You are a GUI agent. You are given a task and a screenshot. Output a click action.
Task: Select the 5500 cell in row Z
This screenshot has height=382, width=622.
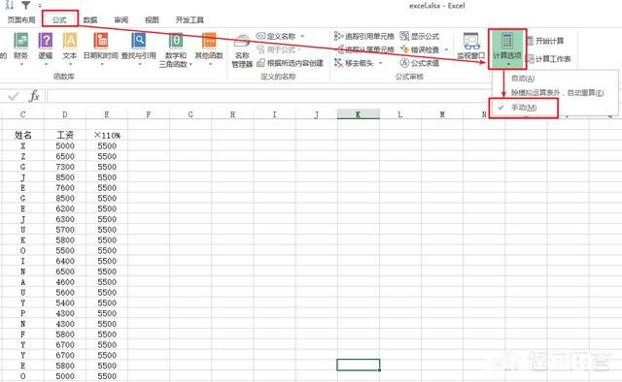107,156
